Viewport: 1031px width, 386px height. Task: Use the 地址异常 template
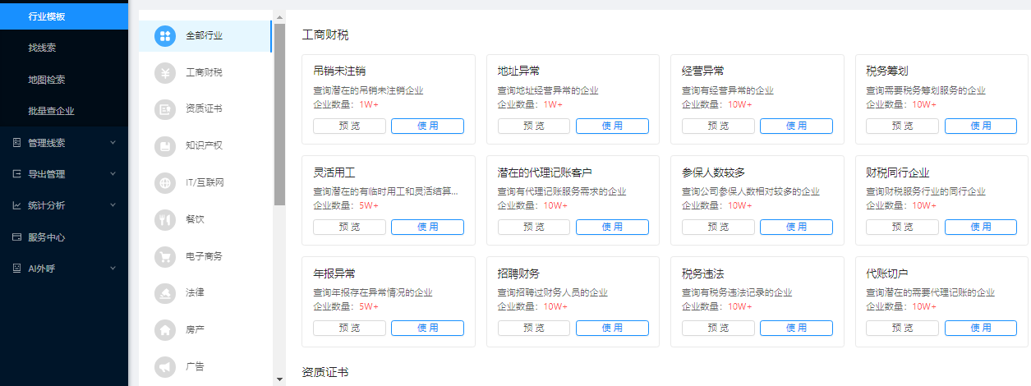[x=612, y=126]
